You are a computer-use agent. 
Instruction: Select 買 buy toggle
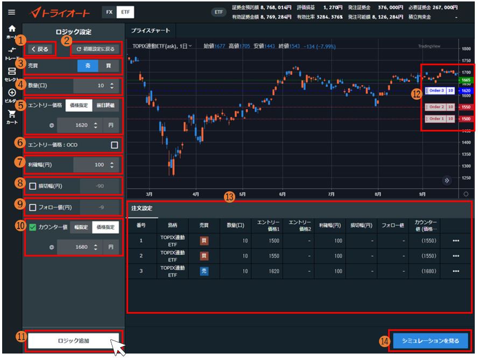(109, 66)
